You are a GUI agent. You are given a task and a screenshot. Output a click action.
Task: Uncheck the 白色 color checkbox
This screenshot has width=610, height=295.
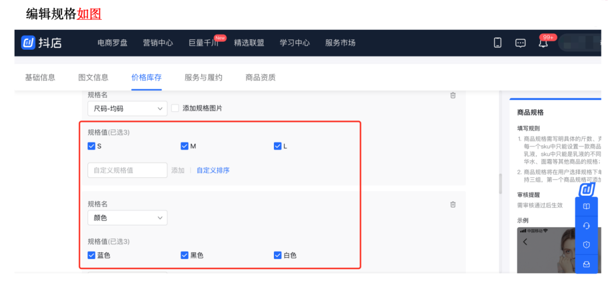tap(277, 256)
